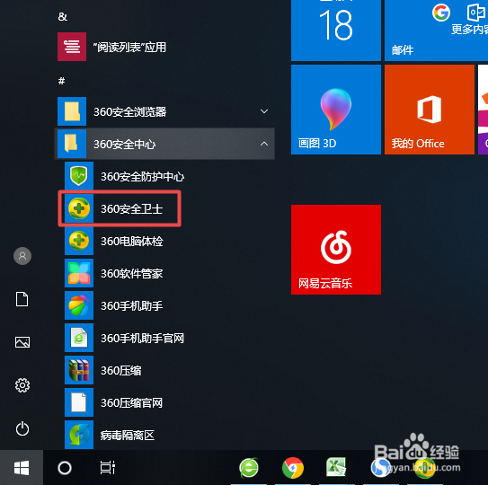Screen dimensions: 488x485
Task: Launch the 360安全卫士 icon
Action: pyautogui.click(x=79, y=208)
